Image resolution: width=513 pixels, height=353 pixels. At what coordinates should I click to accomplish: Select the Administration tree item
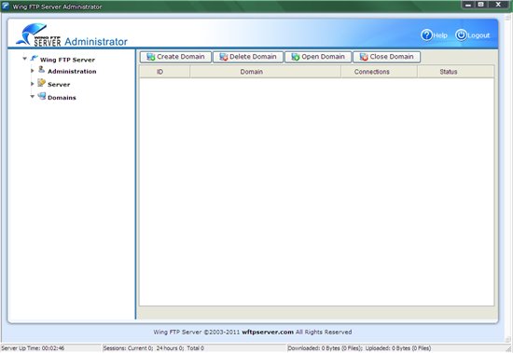[72, 72]
